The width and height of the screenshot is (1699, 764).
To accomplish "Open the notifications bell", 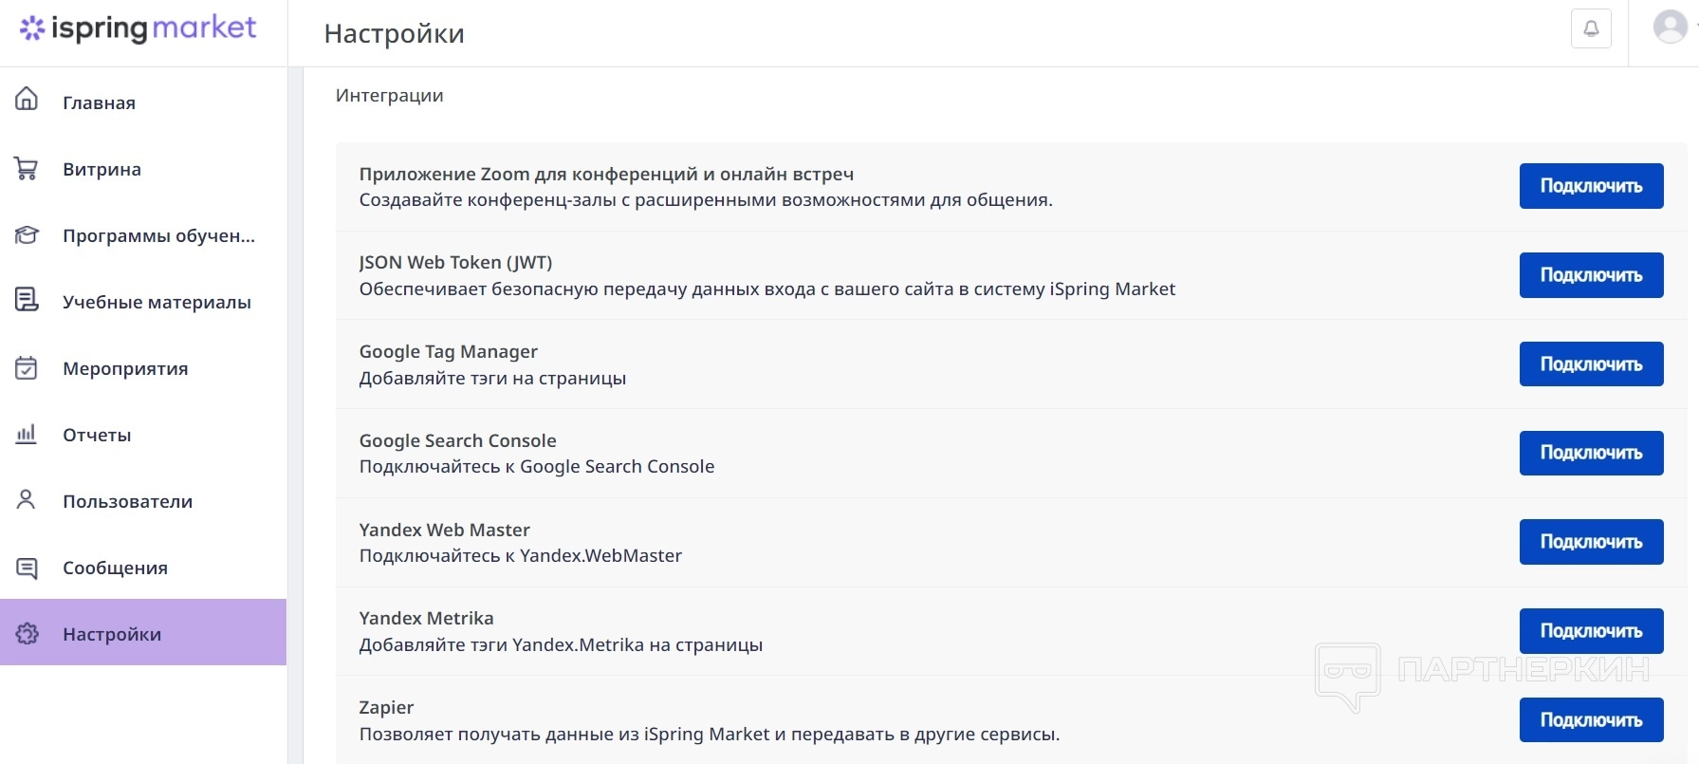I will 1591,28.
